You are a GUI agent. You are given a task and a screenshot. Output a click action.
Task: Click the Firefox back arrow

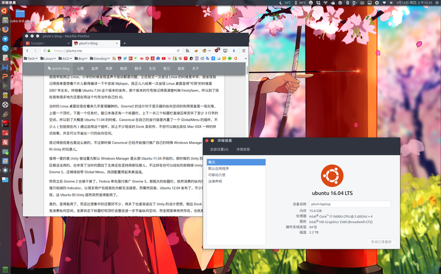(x=29, y=50)
